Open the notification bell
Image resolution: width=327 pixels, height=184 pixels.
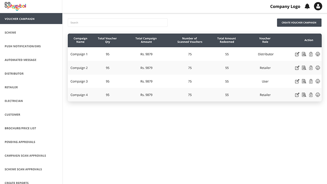(x=307, y=6)
